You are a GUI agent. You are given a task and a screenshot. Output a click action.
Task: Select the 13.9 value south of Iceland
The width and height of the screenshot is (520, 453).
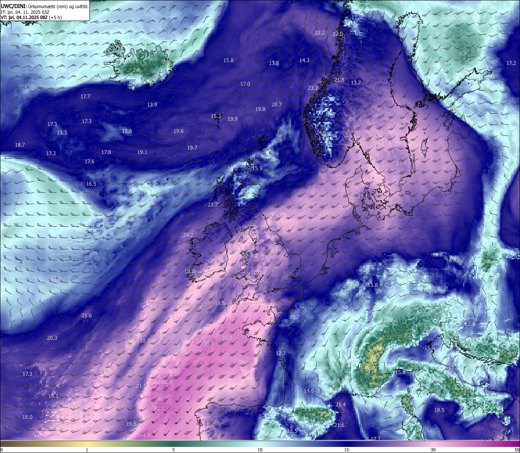tap(152, 104)
